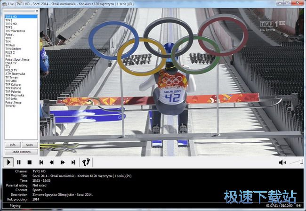Close the channel list panel
Screen dimensions: 306x211
pos(36,10)
